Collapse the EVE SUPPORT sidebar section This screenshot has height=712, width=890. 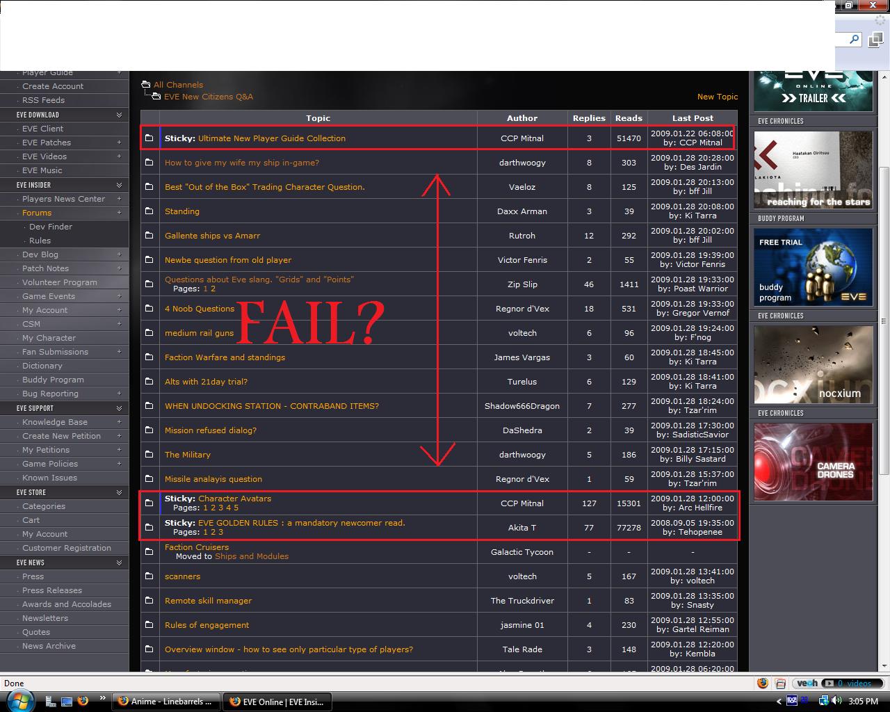click(x=119, y=408)
